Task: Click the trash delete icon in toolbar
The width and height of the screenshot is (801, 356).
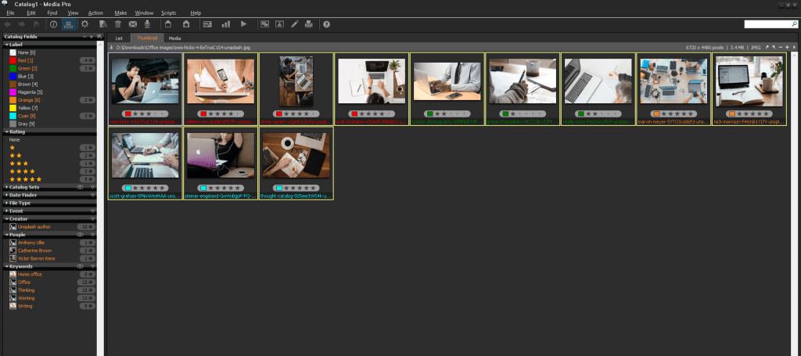Action: pyautogui.click(x=118, y=24)
